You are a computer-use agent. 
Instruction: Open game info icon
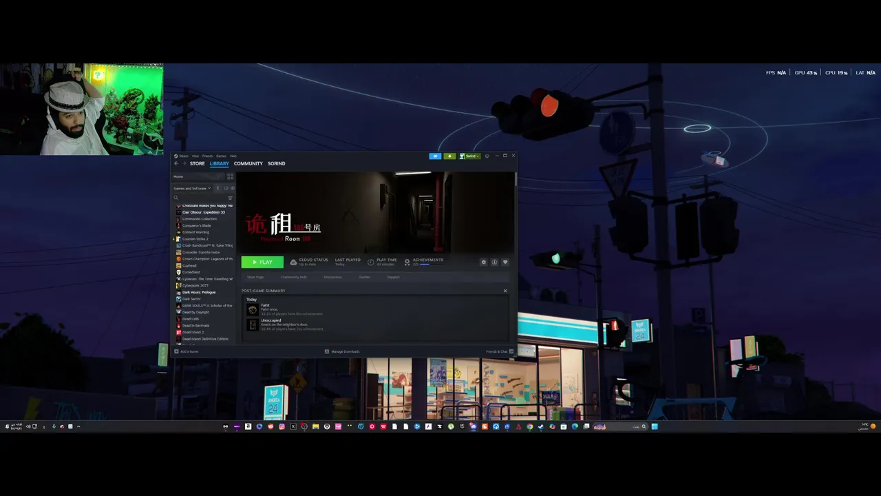pos(494,262)
